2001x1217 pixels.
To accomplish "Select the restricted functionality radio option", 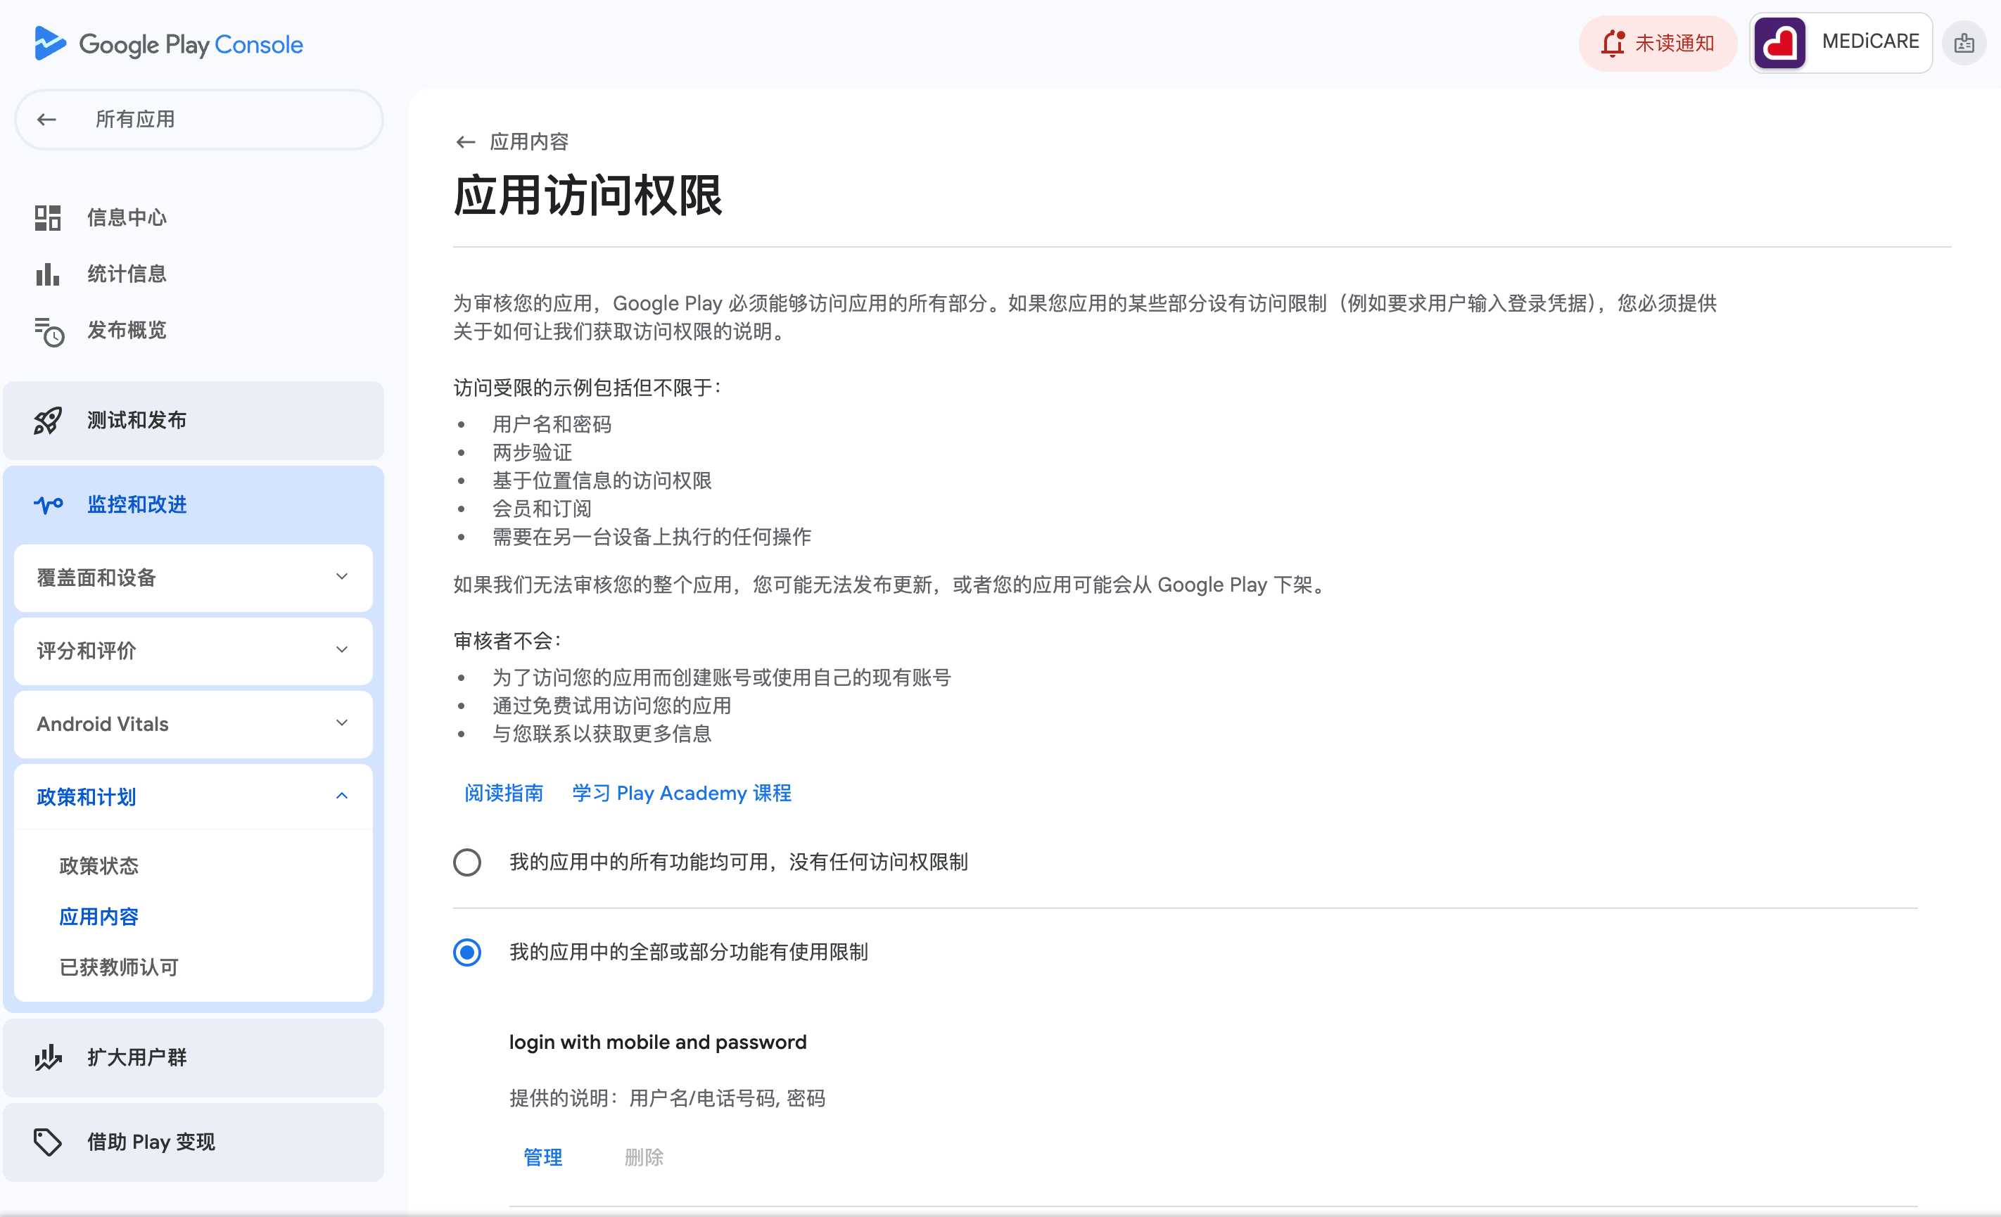I will click(x=467, y=952).
